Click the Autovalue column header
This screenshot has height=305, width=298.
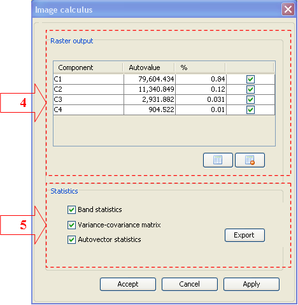[149, 67]
